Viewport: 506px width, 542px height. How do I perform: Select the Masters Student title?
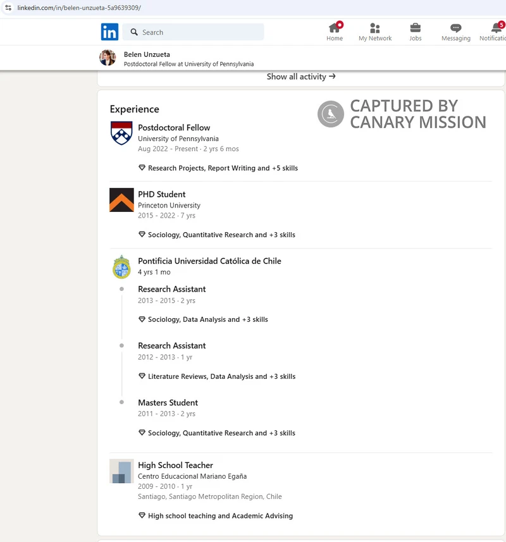point(168,403)
